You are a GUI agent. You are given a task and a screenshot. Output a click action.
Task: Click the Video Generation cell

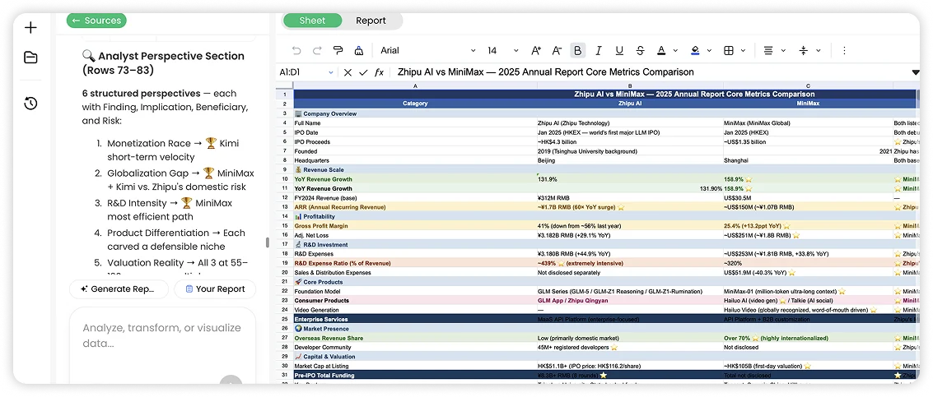(415, 310)
